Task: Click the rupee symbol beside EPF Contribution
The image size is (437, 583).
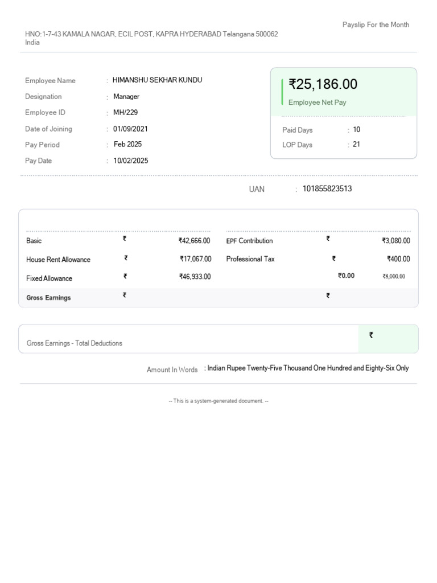Action: pyautogui.click(x=328, y=239)
